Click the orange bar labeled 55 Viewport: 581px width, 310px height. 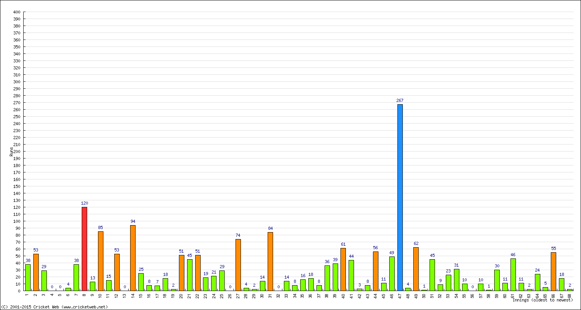[553, 271]
